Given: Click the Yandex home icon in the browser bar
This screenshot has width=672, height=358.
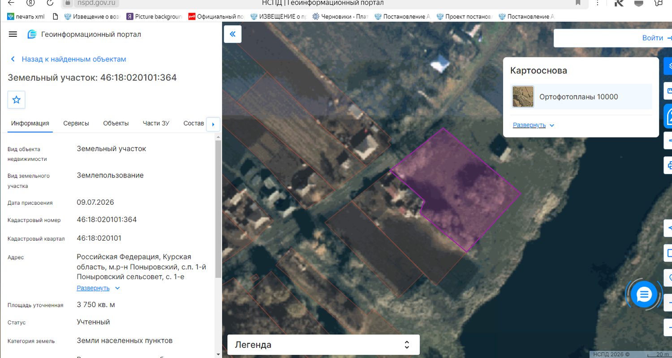Looking at the screenshot, I should 31,3.
